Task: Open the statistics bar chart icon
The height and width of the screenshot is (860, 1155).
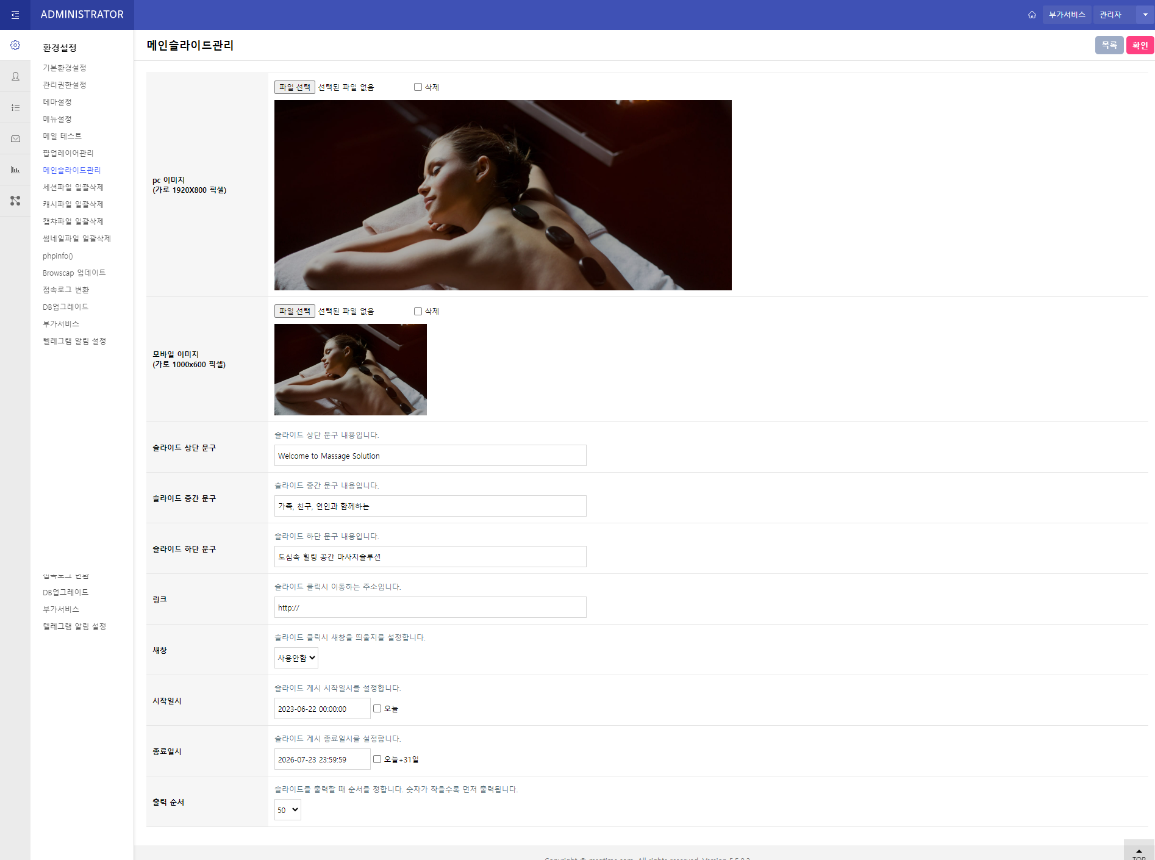Action: click(x=15, y=170)
